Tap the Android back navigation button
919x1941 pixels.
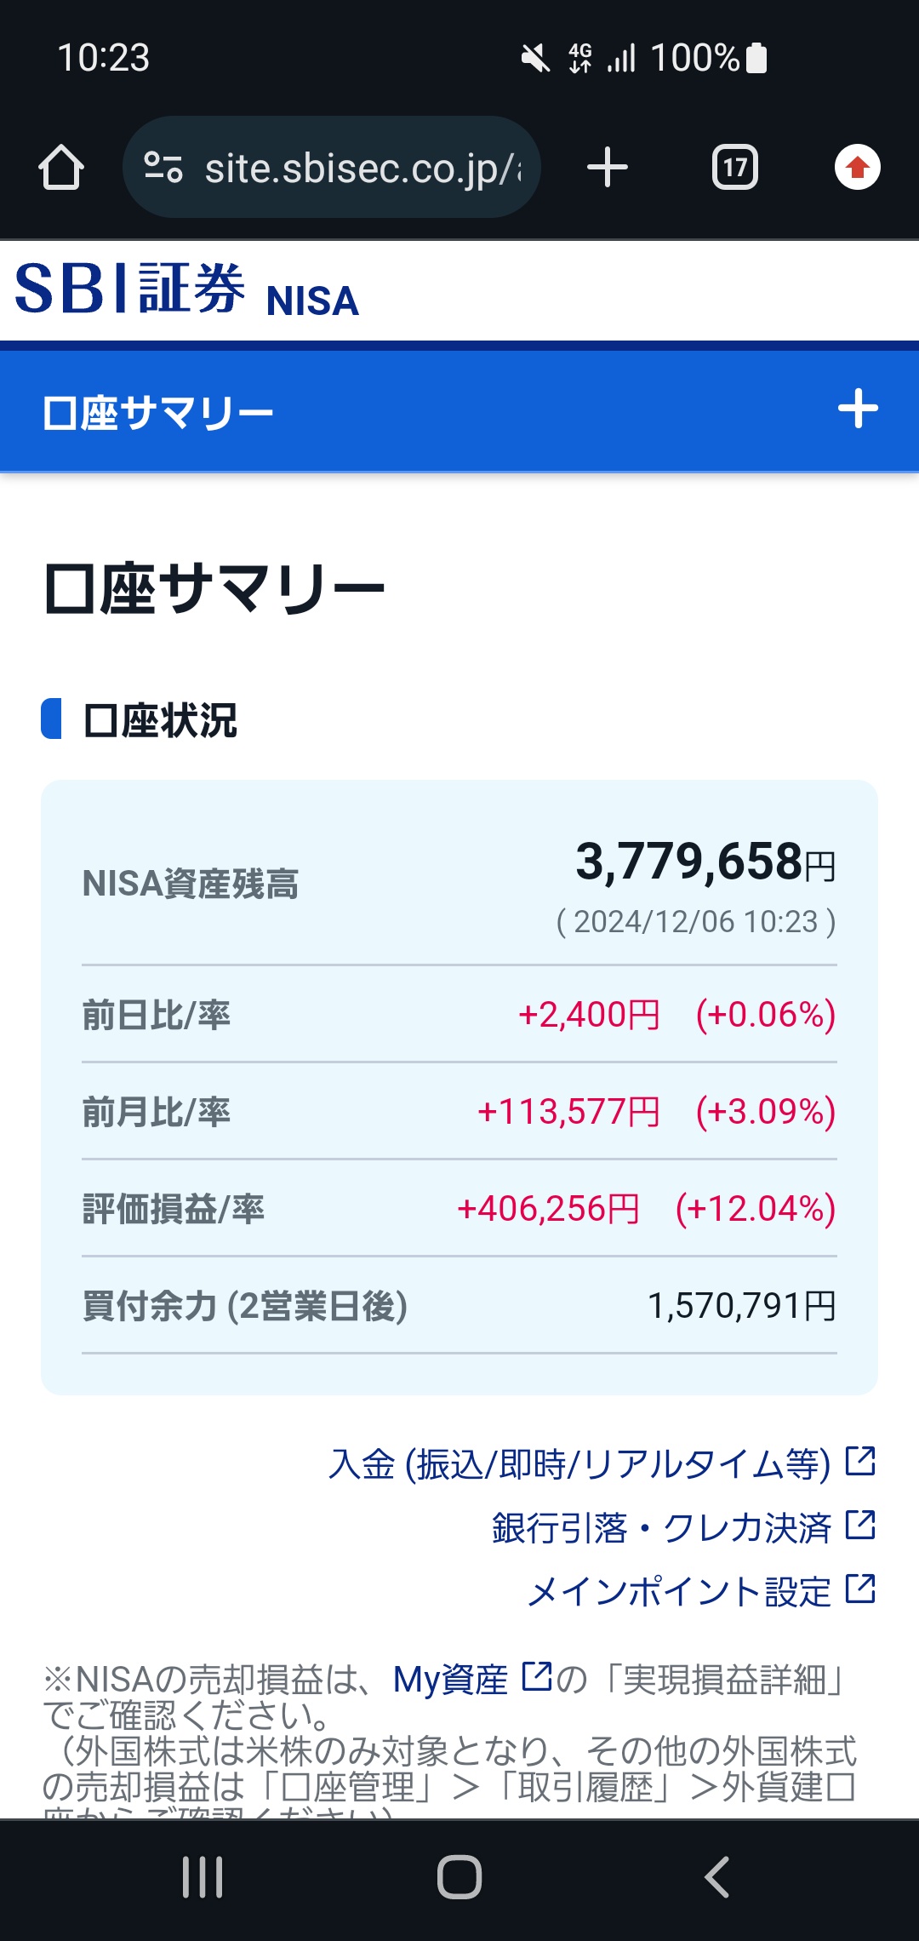[x=717, y=1877]
